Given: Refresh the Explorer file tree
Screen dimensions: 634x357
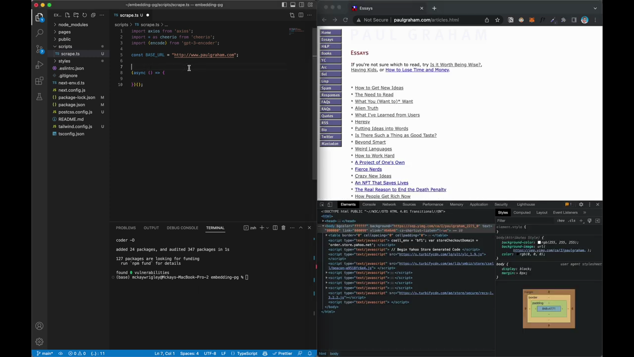Looking at the screenshot, I should pos(84,15).
